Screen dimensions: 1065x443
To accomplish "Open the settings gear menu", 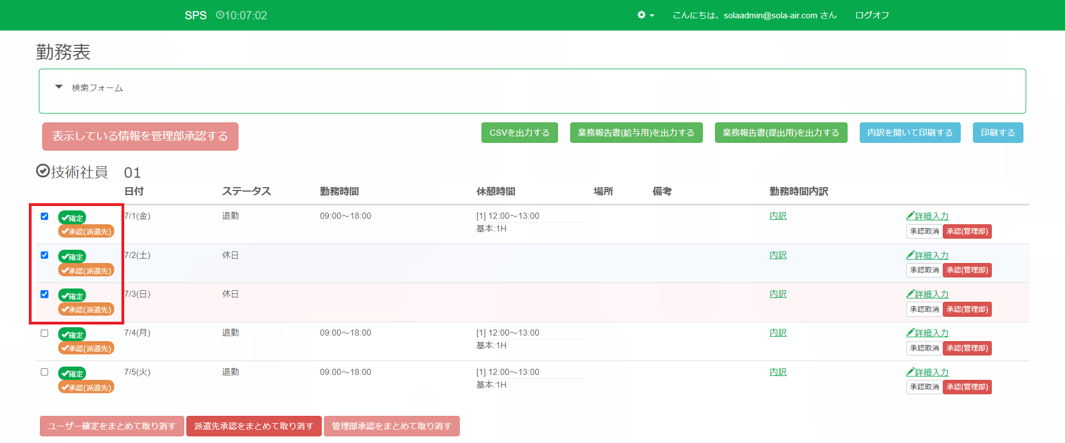I will pyautogui.click(x=642, y=15).
